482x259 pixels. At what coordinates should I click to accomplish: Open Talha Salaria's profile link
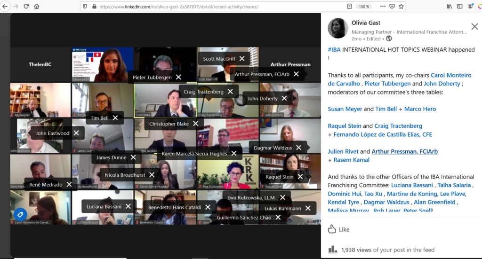454,185
